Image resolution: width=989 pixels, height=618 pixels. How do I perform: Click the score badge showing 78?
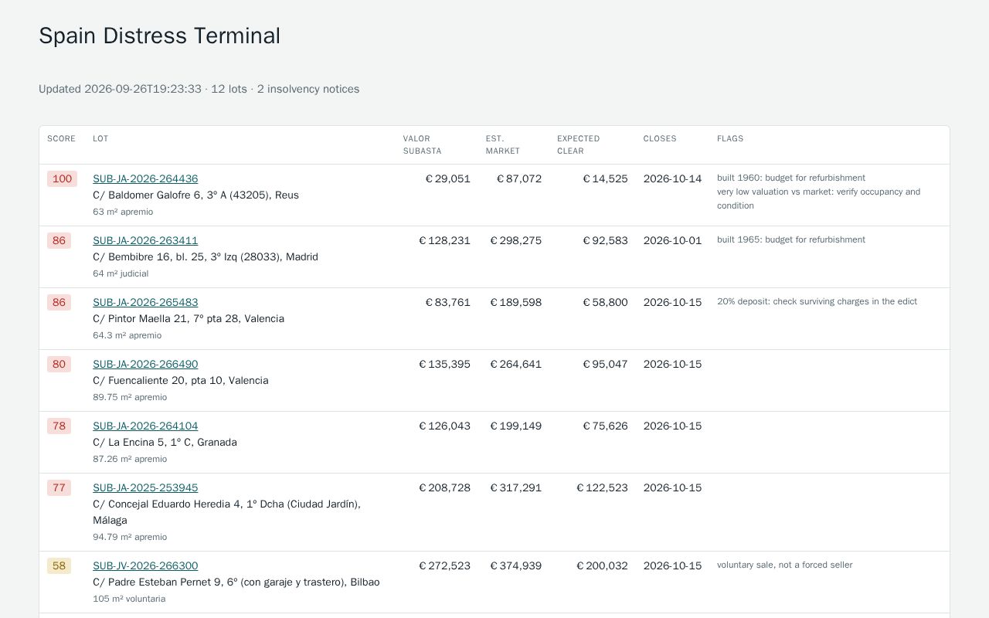coord(59,426)
